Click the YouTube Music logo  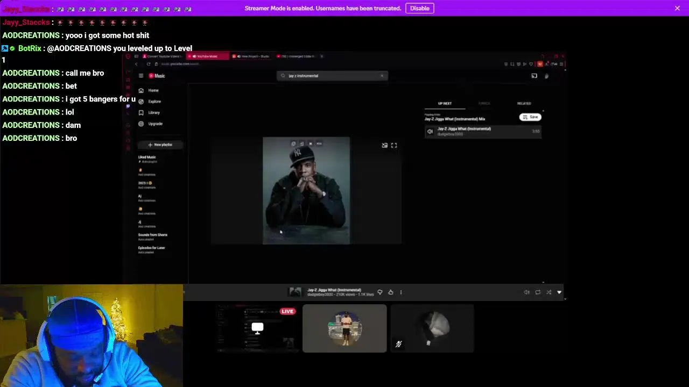click(157, 76)
